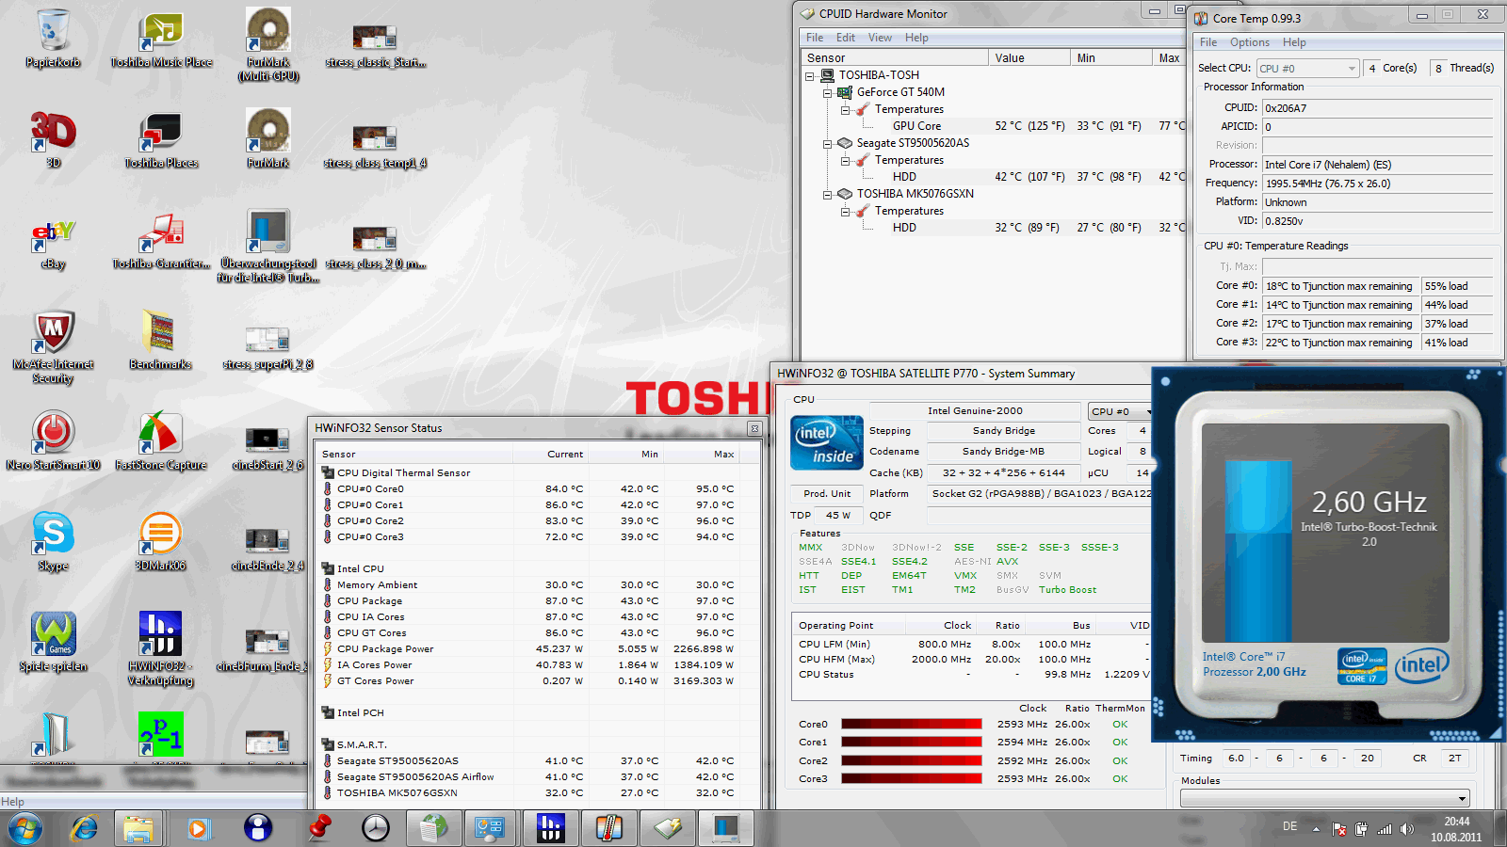Collapse the TOSHIBA MK5076GSXN node

(828, 194)
